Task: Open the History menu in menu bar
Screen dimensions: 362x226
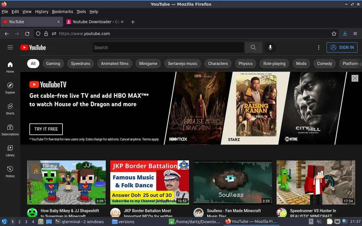Action: click(x=42, y=12)
